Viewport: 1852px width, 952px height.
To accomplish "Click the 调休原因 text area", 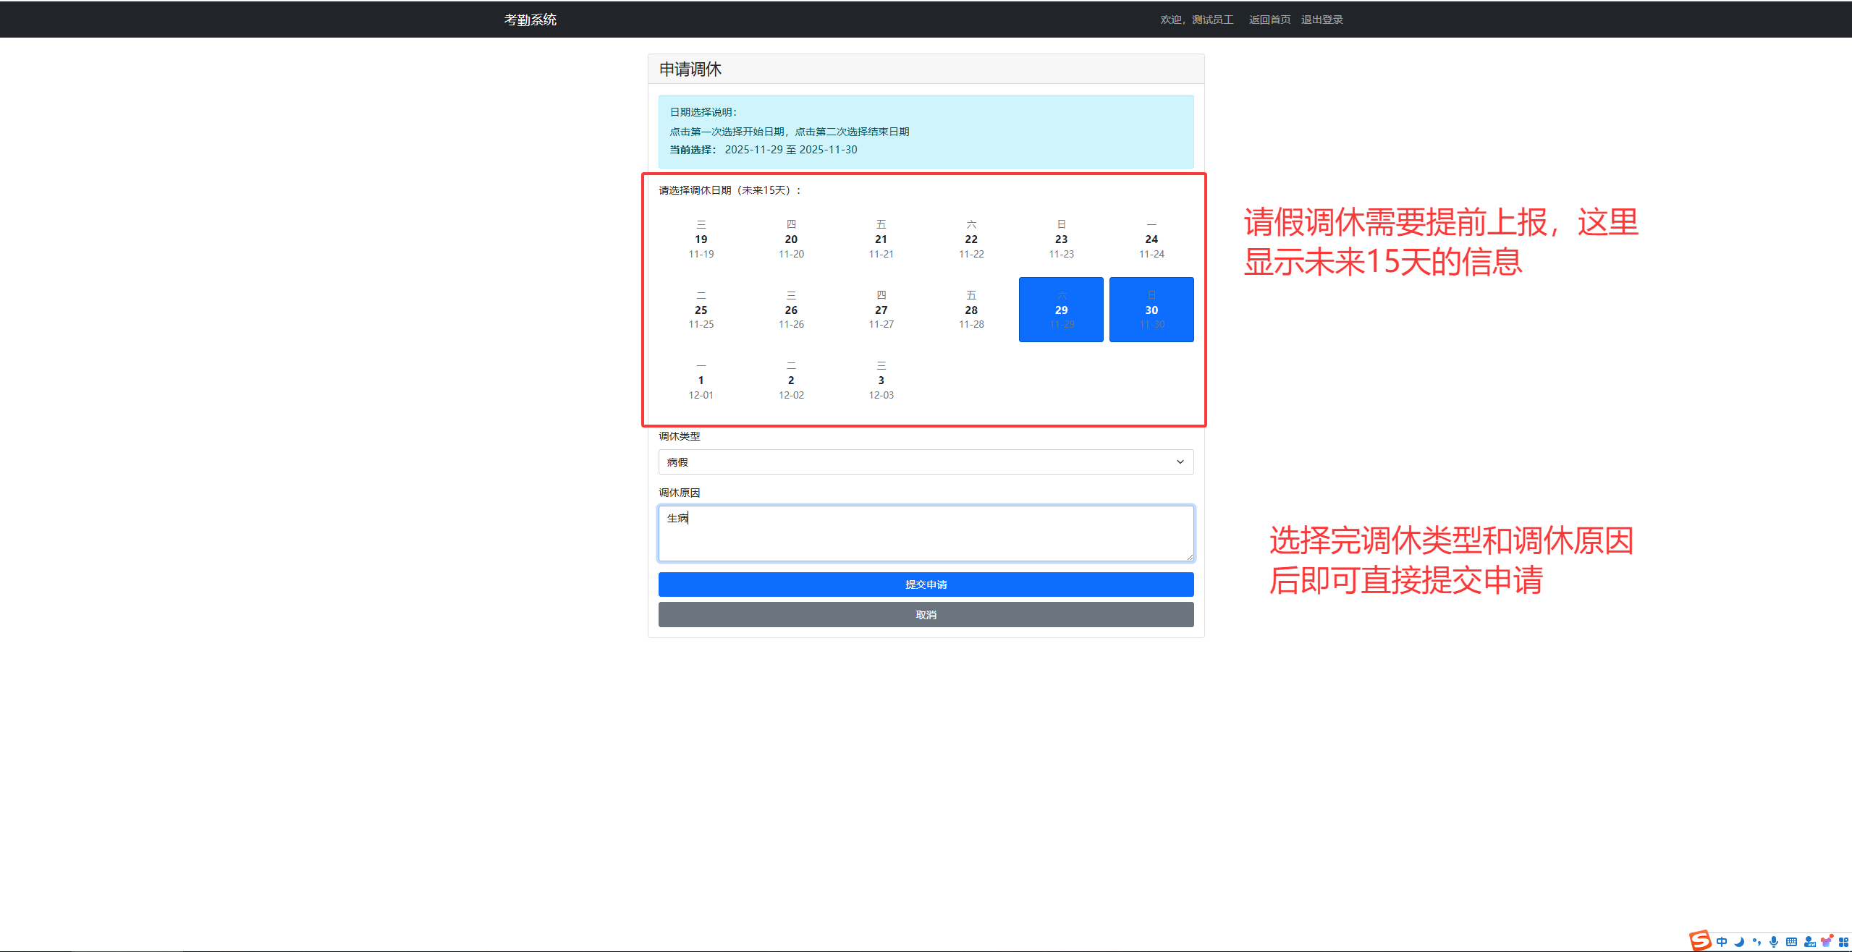I will (x=925, y=533).
